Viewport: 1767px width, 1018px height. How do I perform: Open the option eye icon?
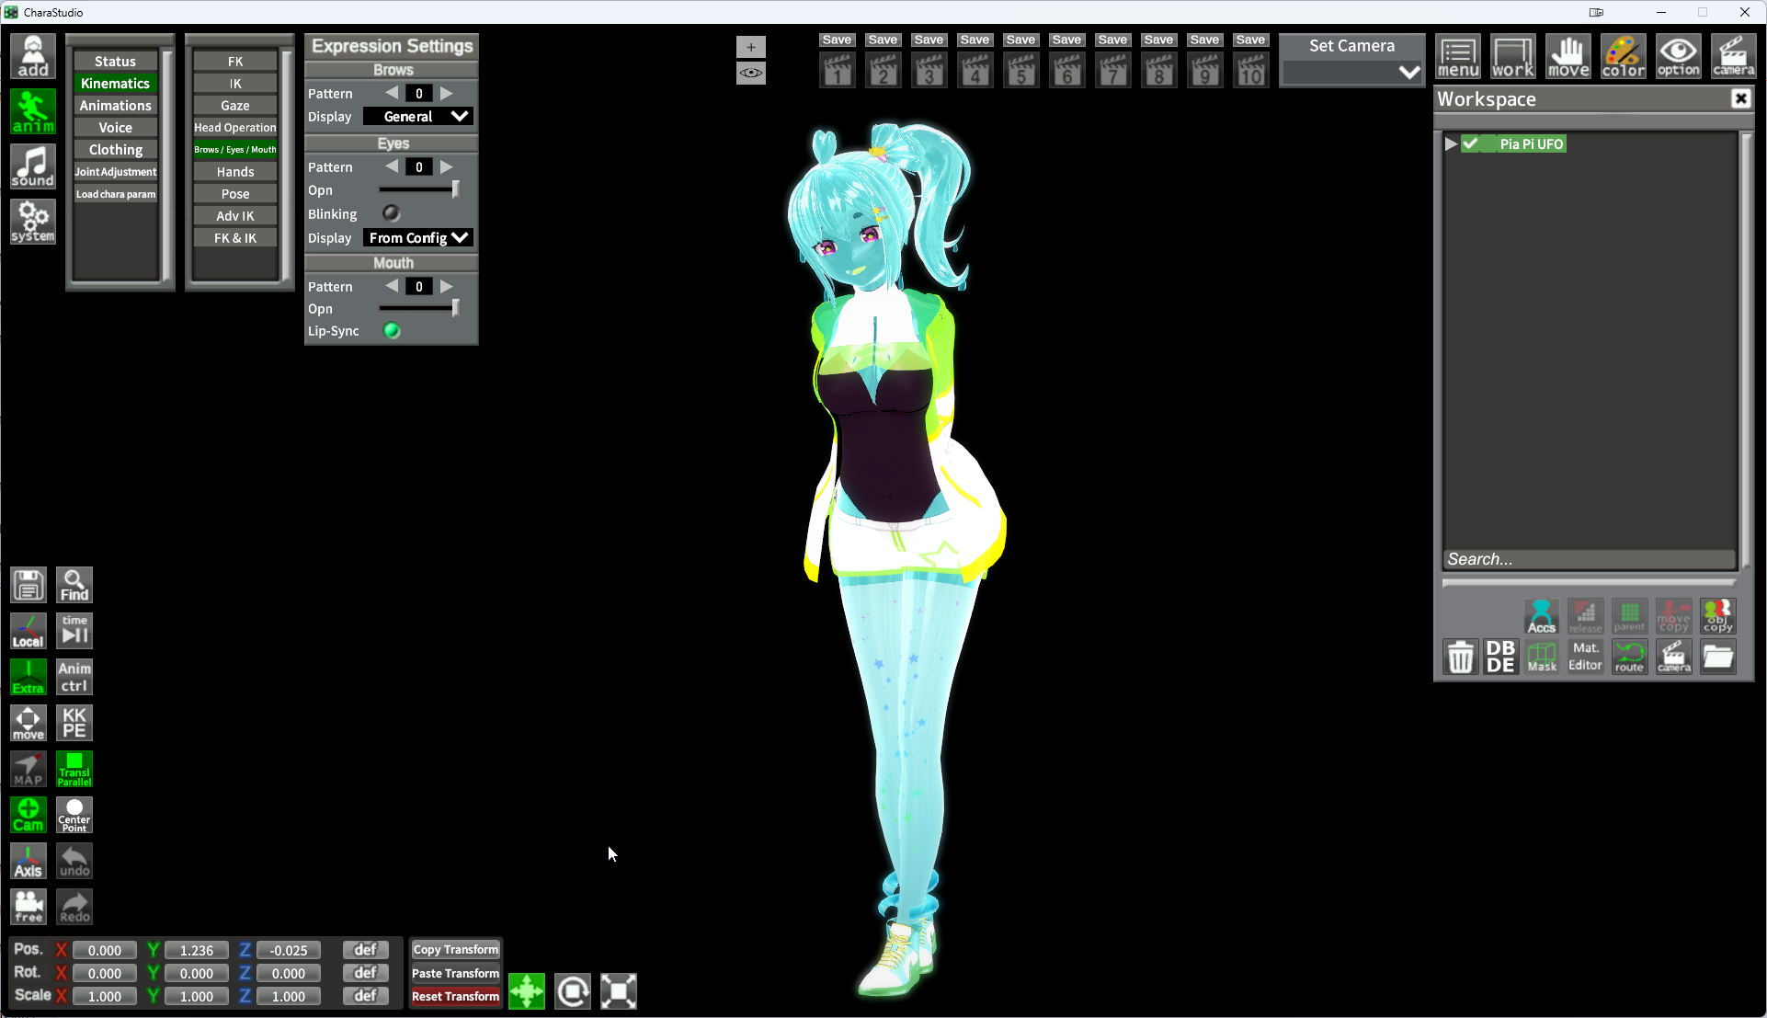pos(1679,57)
